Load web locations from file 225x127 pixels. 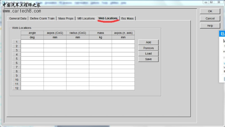[x=148, y=53]
